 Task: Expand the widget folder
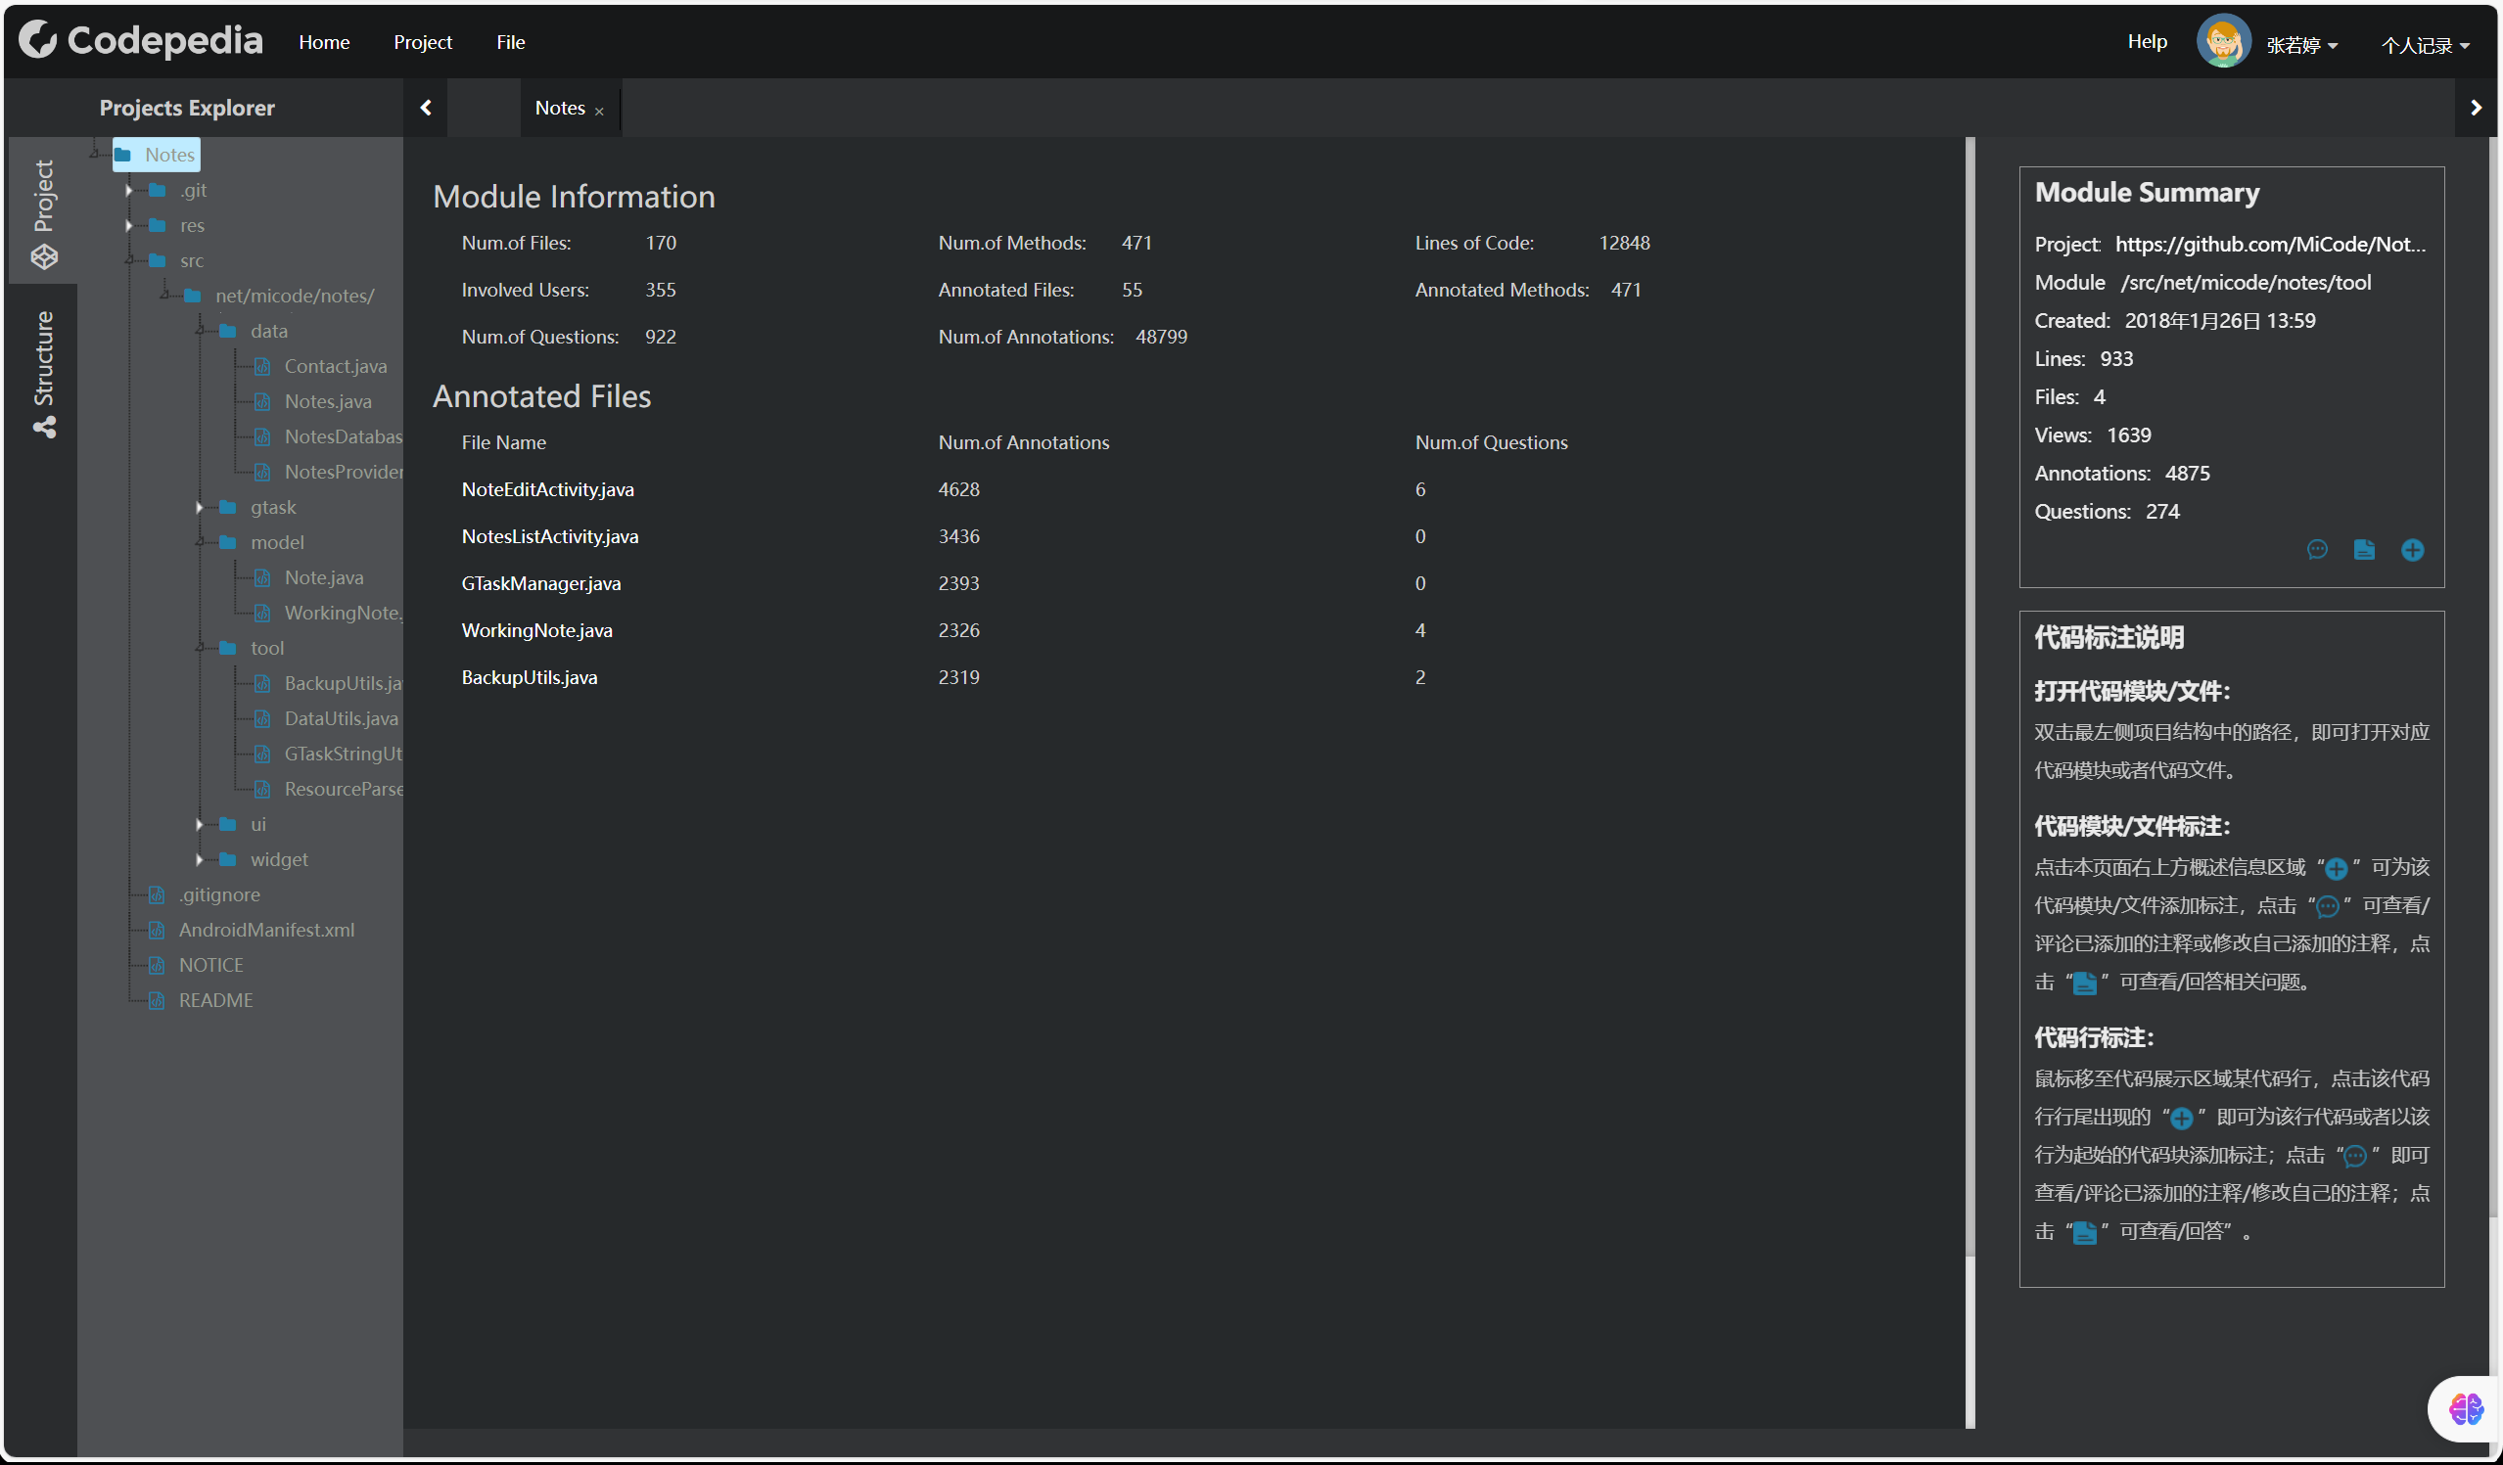tap(200, 859)
